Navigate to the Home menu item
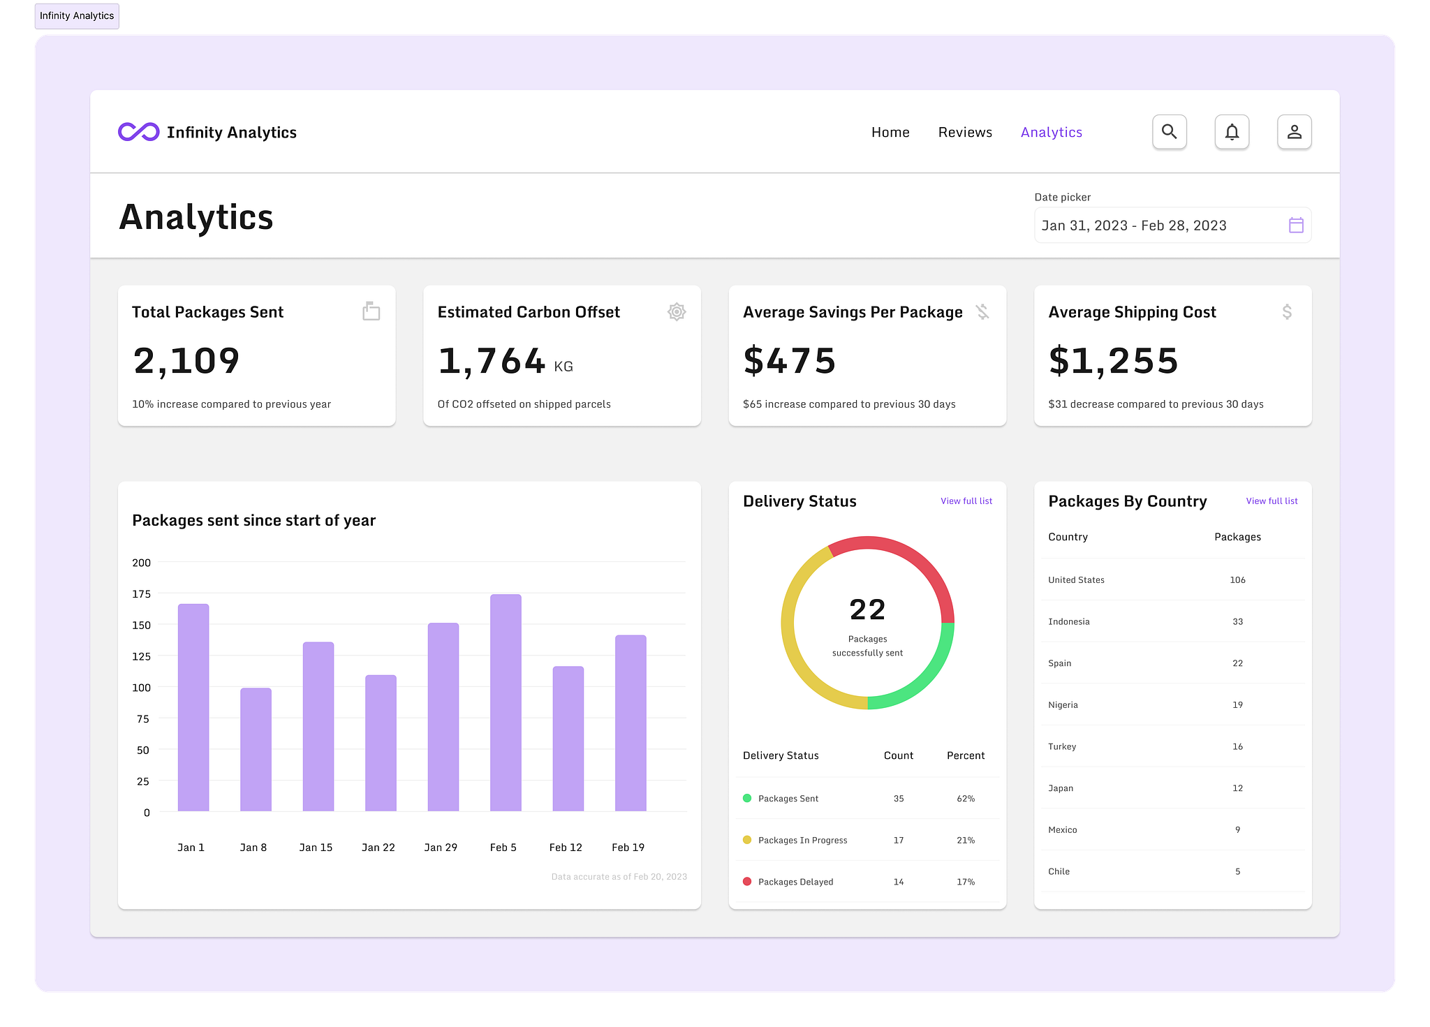 (890, 131)
